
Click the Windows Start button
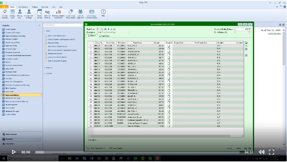pos(3,158)
